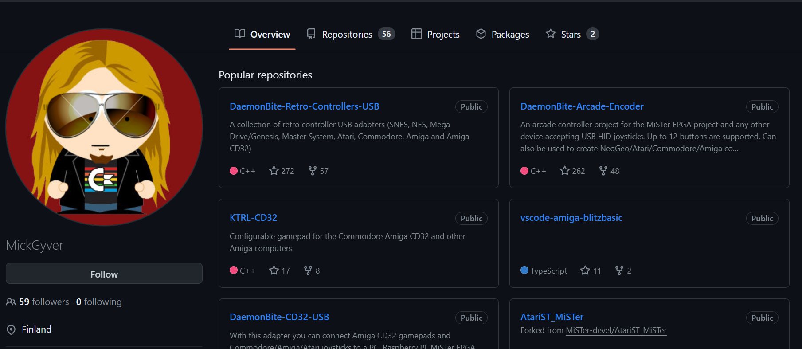Image resolution: width=802 pixels, height=349 pixels.
Task: Click Public badge on vscode-amiga-blitzbasic
Action: coord(762,218)
